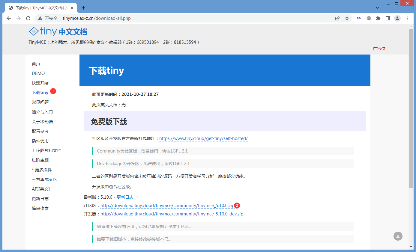Image resolution: width=416 pixels, height=252 pixels.
Task: Click the scrollbar down arrow
Action: (x=411, y=247)
